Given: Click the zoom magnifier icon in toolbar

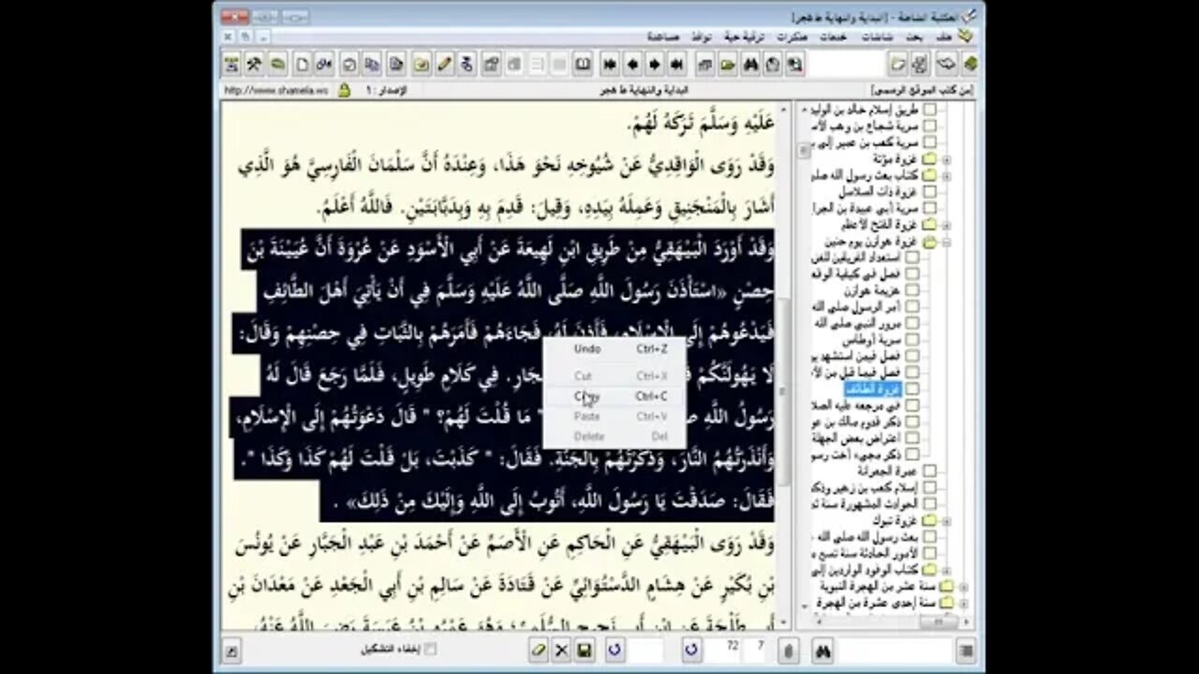Looking at the screenshot, I should click(793, 64).
